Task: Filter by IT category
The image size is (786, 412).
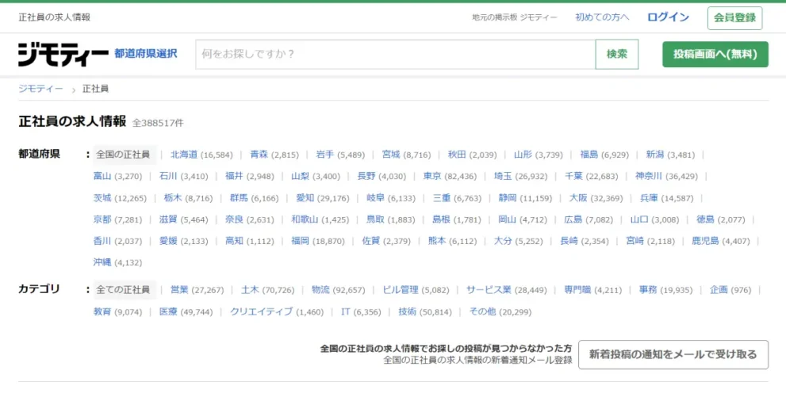Action: [x=345, y=312]
